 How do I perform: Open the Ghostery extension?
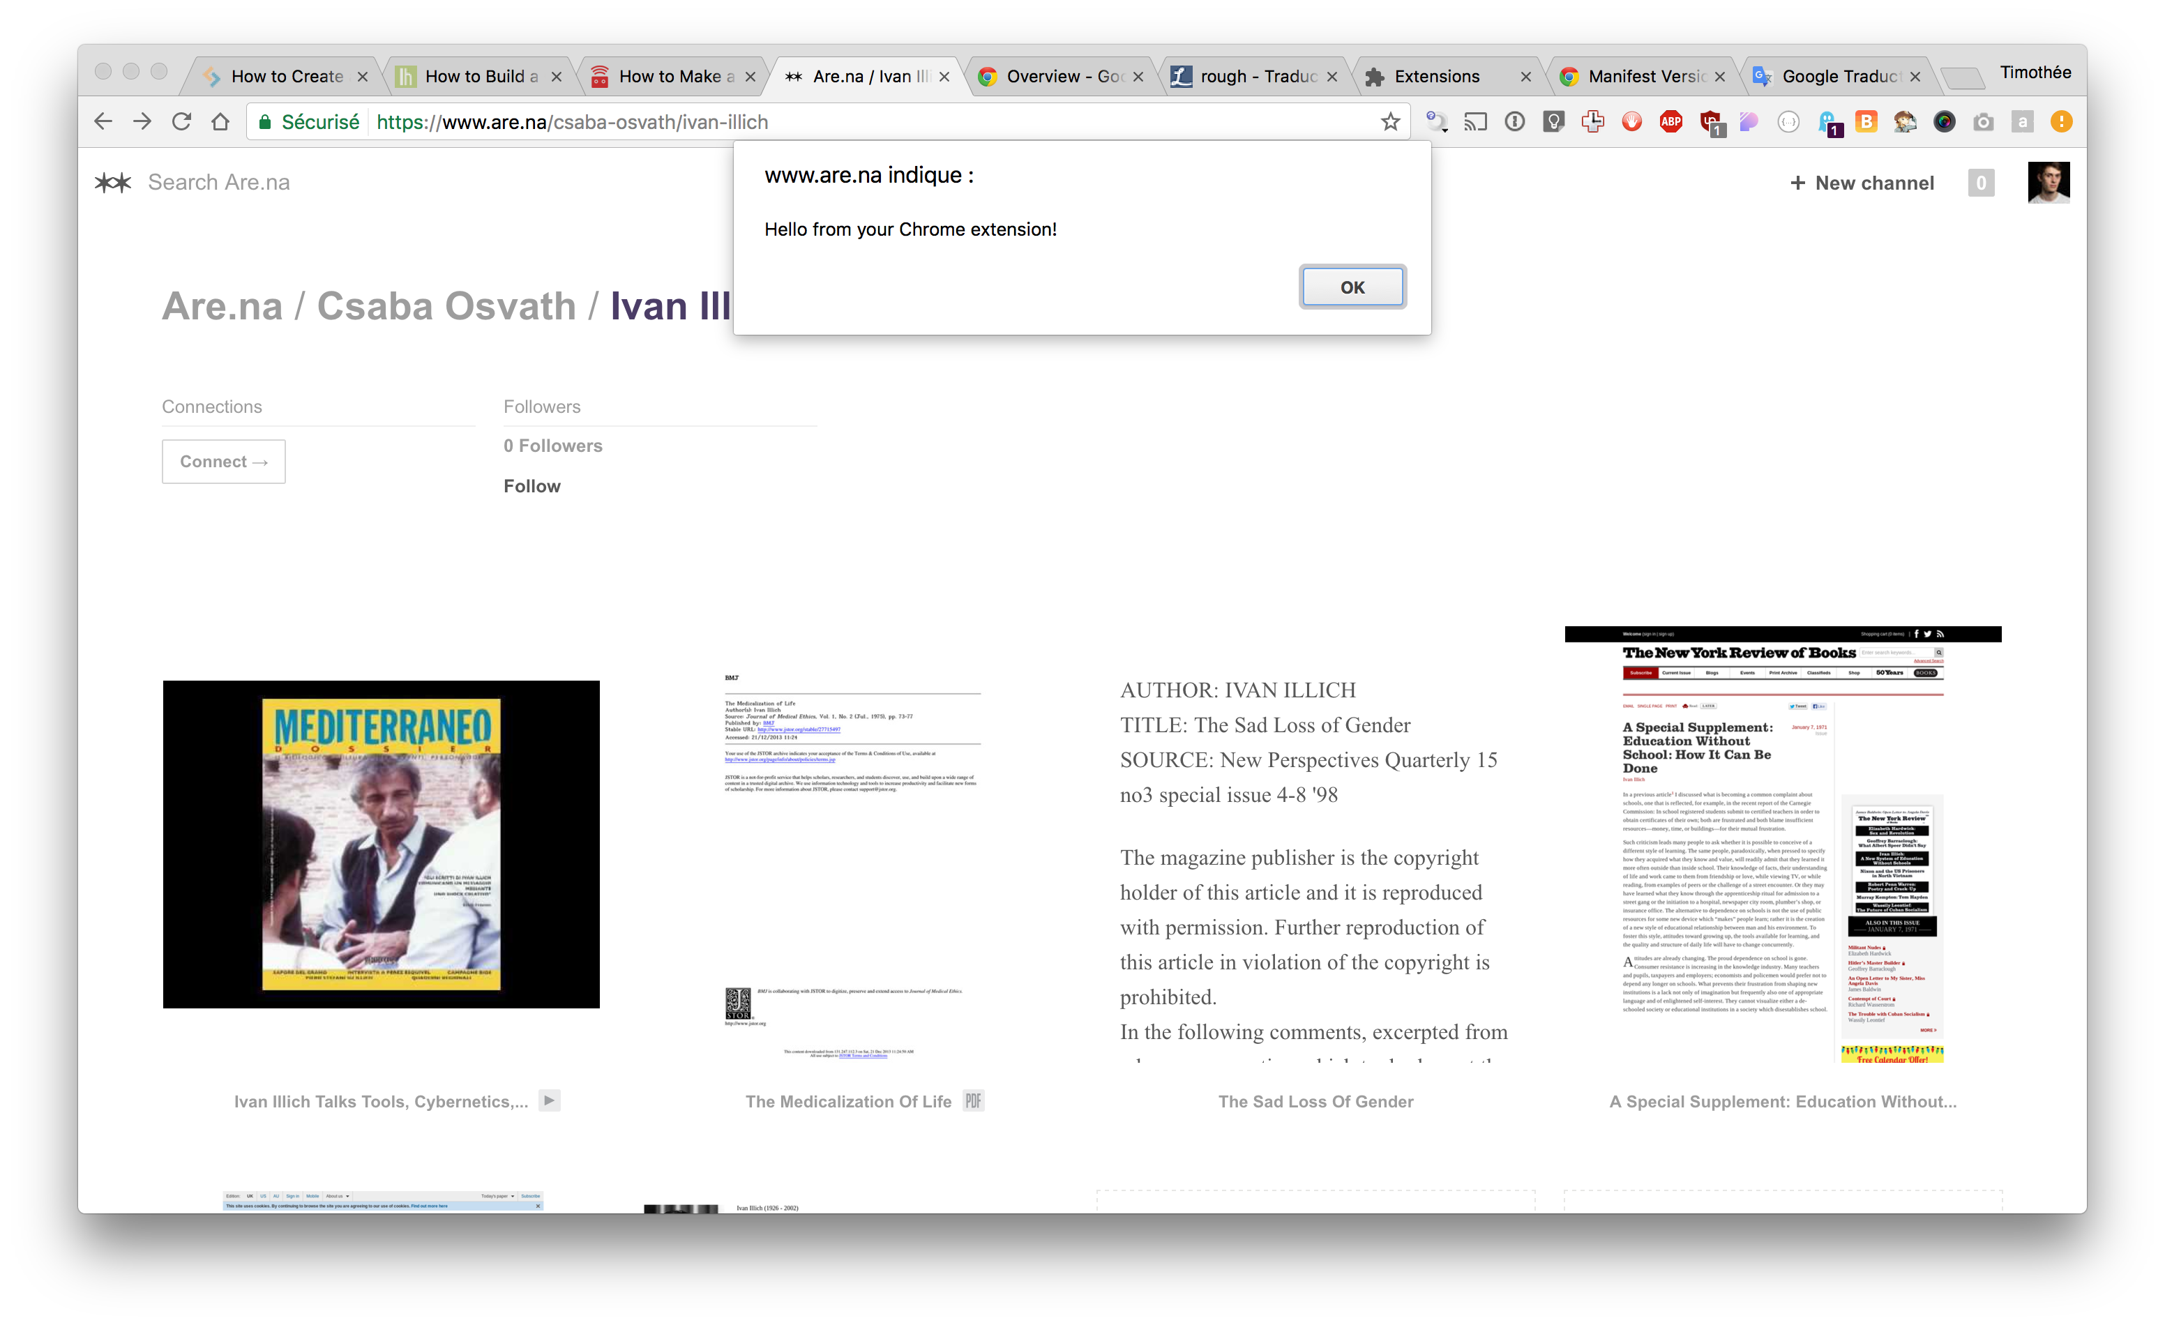1829,124
